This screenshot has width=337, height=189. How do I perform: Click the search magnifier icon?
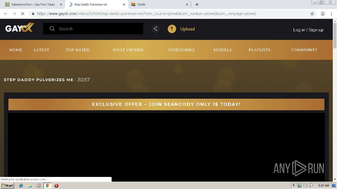point(52,29)
